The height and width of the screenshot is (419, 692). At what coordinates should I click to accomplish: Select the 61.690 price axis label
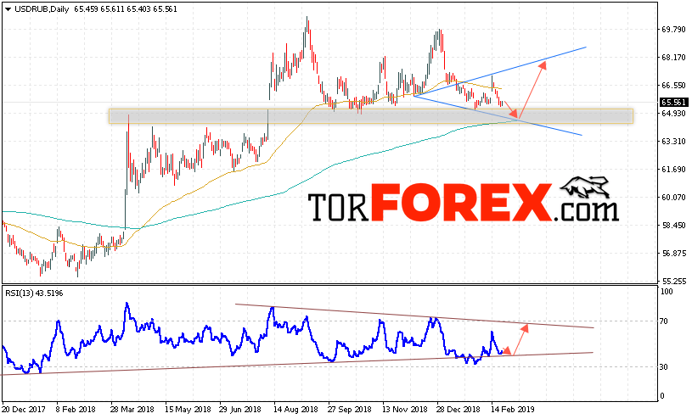click(673, 170)
